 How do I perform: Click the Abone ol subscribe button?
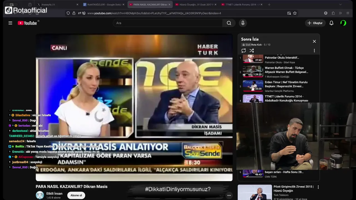(x=76, y=195)
